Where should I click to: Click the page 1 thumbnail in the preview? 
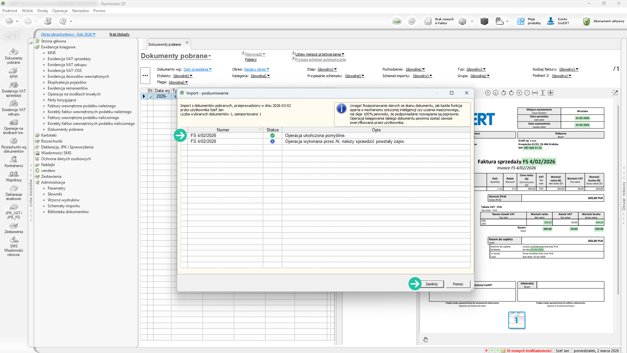click(x=517, y=320)
